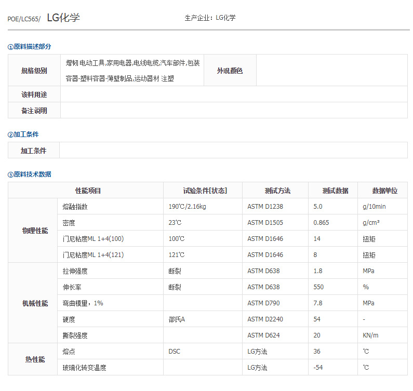Click the 熔点 row label
The height and width of the screenshot is (391, 413).
click(69, 352)
